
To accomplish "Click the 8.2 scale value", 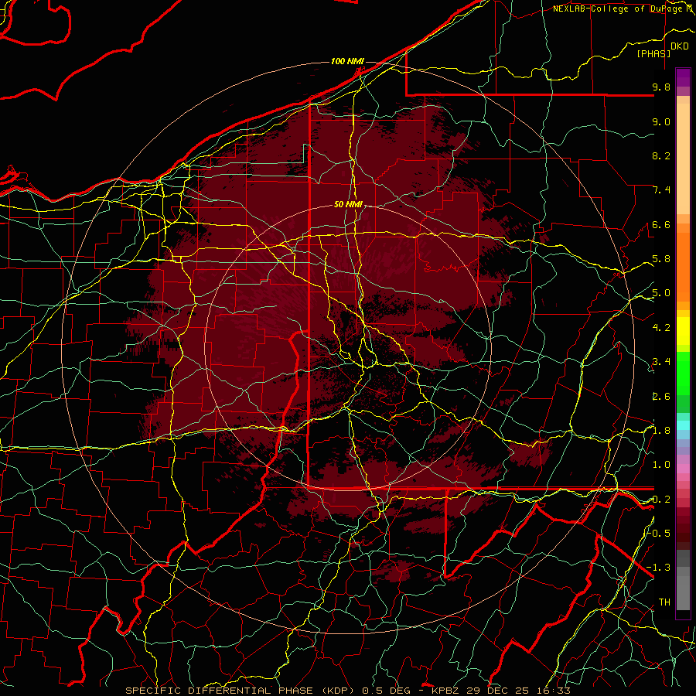I will (661, 155).
